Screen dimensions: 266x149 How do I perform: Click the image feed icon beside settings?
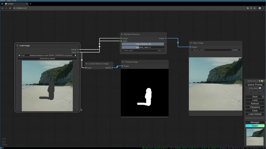[262, 81]
